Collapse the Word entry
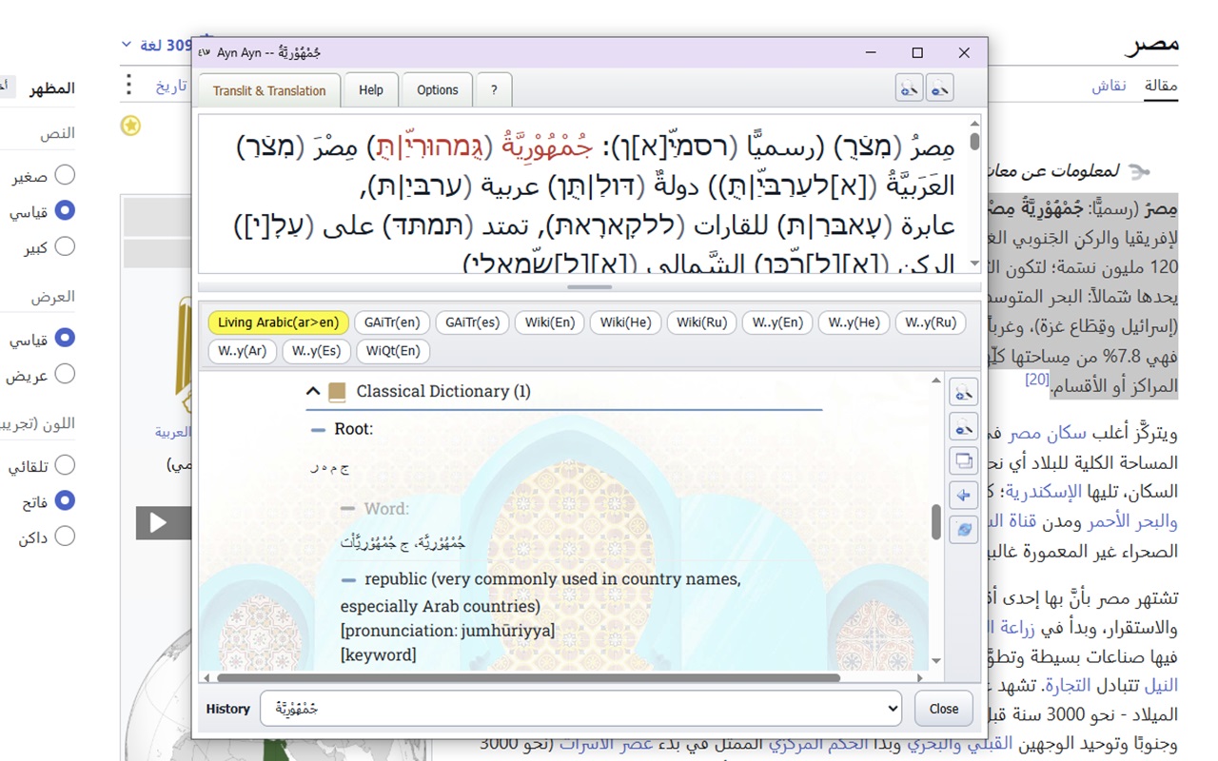Image resolution: width=1218 pixels, height=761 pixels. coord(347,509)
